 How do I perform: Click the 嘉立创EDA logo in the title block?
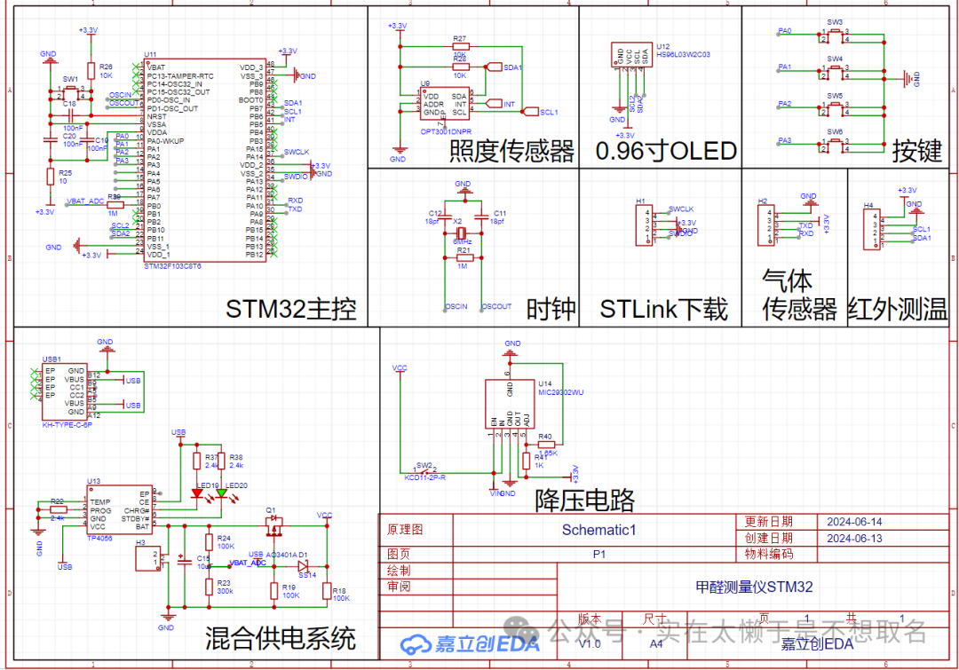471,644
